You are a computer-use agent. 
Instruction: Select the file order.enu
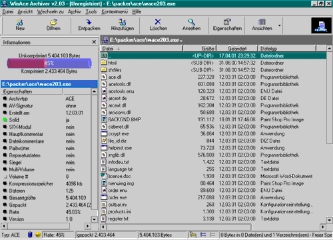point(118,190)
